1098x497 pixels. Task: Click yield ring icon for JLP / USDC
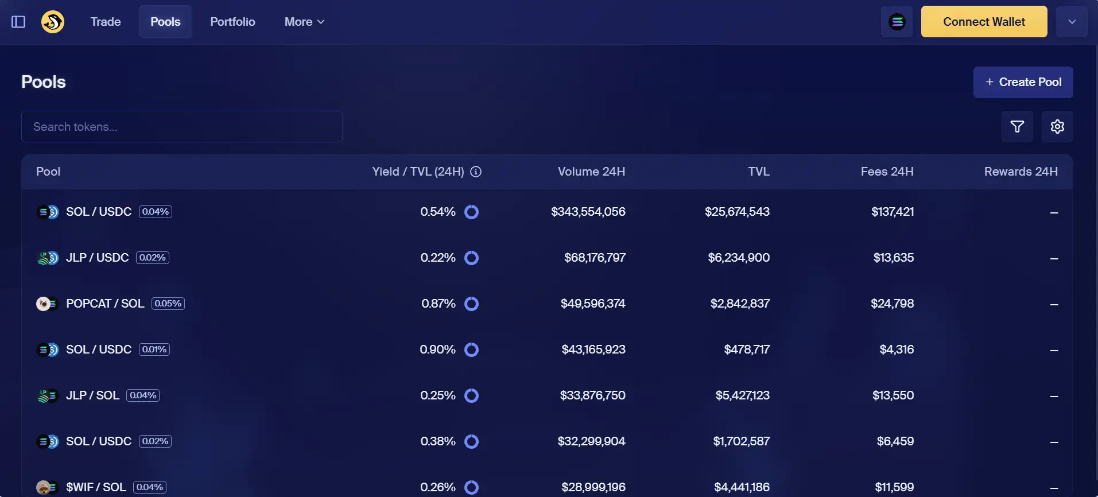coord(471,258)
